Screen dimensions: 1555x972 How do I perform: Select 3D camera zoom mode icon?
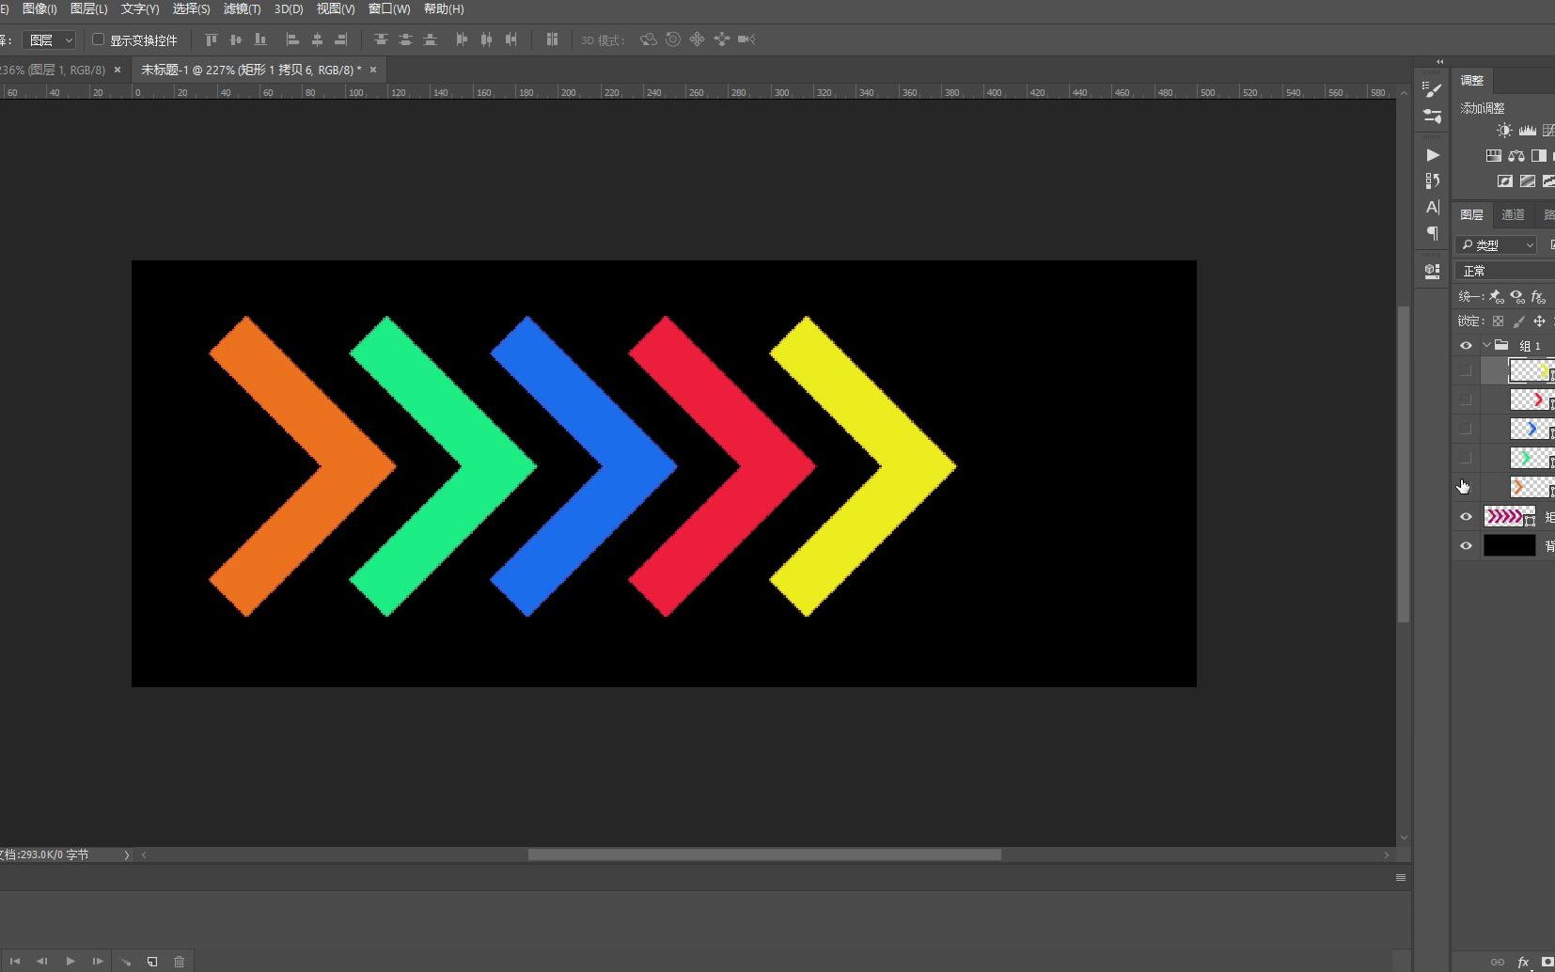[x=746, y=39]
